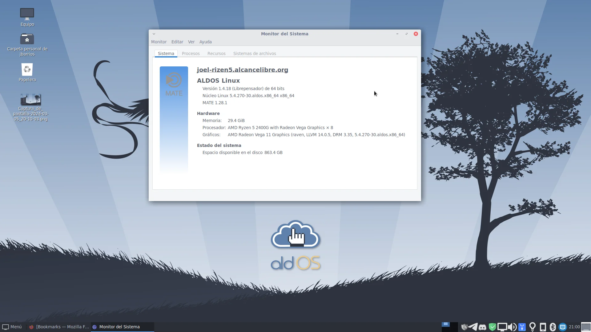Viewport: 591px width, 332px height.
Task: Select the Sistema tab
Action: [x=166, y=53]
